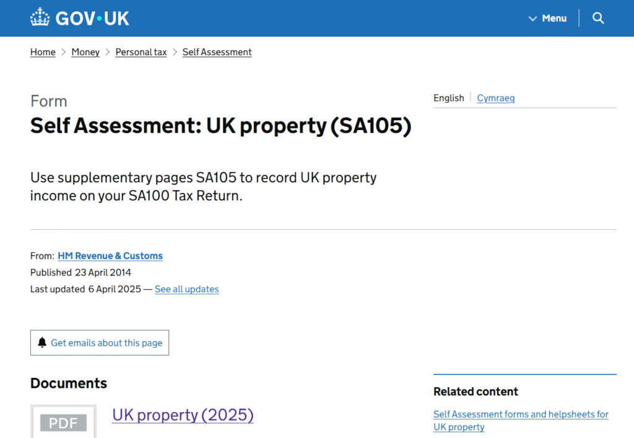Click See all updates link
The height and width of the screenshot is (438, 634).
pos(186,289)
